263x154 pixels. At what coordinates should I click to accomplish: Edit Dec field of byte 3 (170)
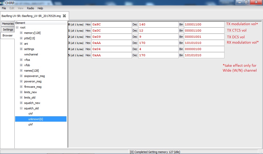[158, 43]
